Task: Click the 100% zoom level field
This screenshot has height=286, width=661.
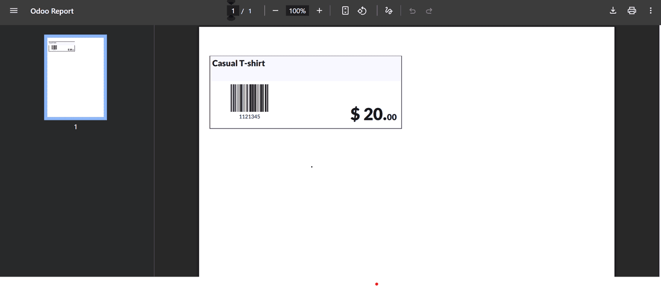Action: tap(297, 11)
